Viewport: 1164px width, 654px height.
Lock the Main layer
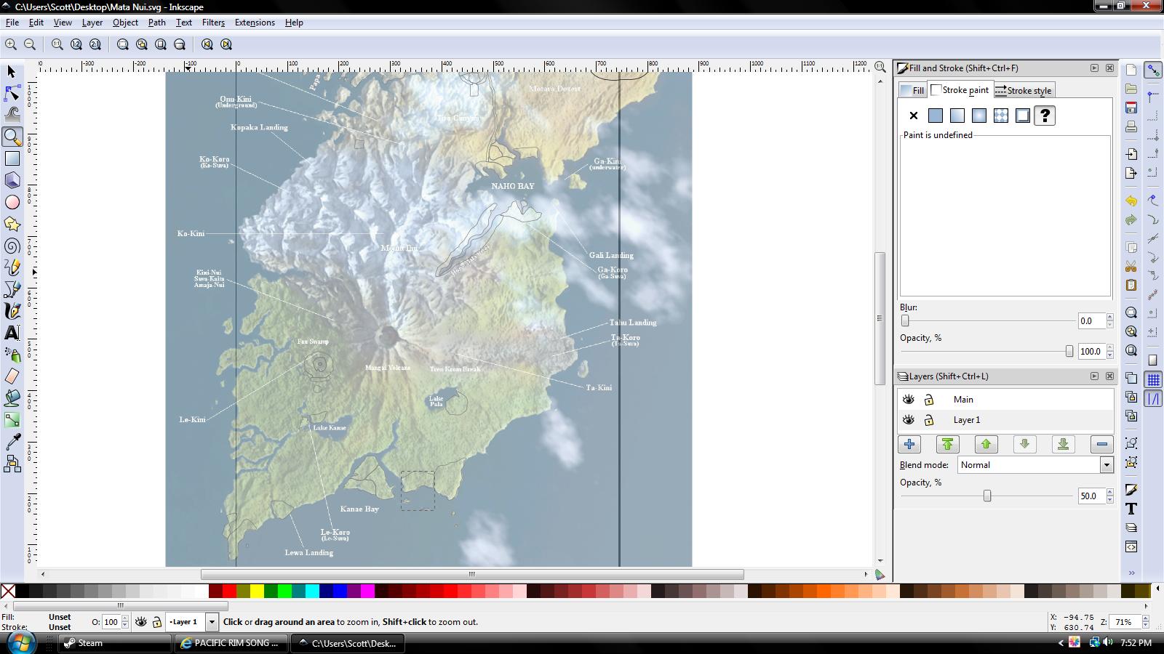click(x=929, y=399)
